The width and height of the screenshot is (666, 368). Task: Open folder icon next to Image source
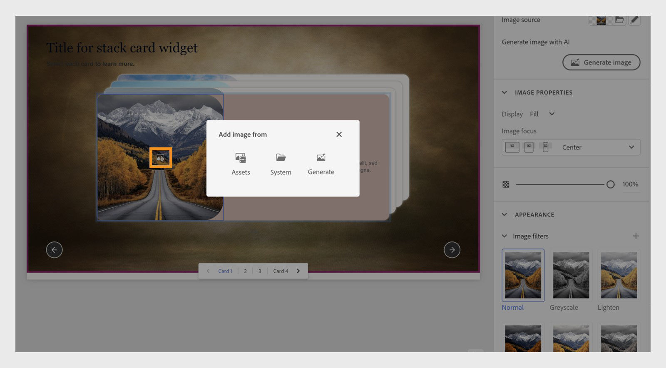click(620, 20)
